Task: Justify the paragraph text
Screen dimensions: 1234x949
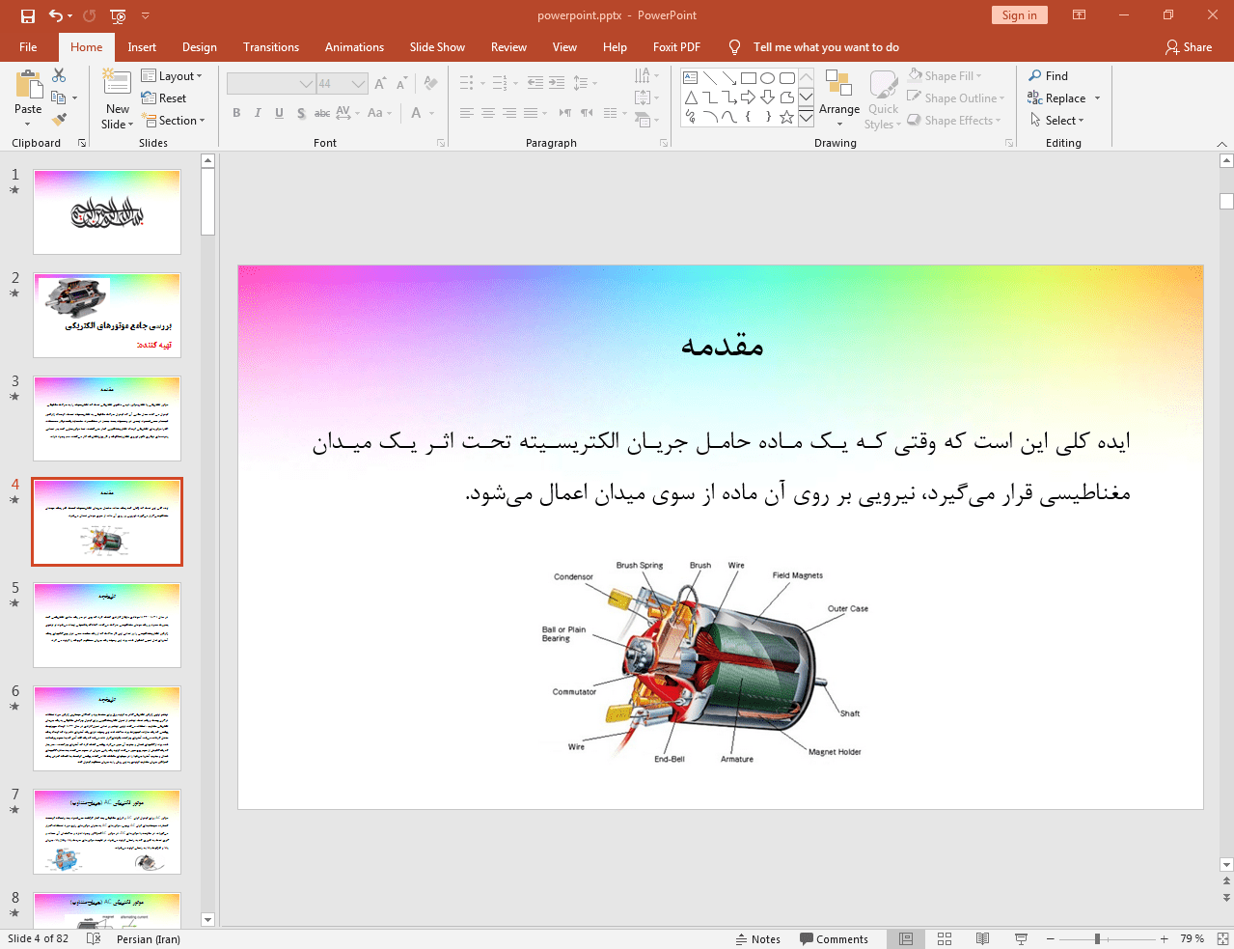Action: click(531, 113)
